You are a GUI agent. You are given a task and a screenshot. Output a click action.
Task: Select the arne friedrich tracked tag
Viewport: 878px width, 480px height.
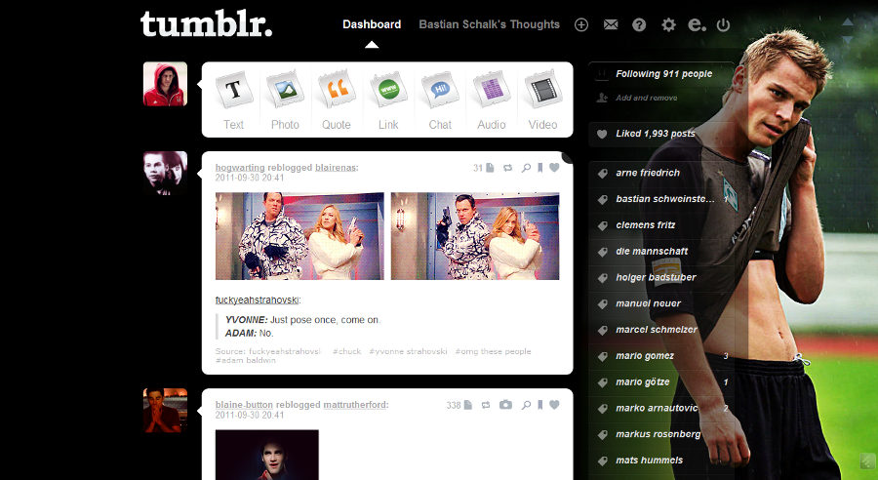[648, 173]
